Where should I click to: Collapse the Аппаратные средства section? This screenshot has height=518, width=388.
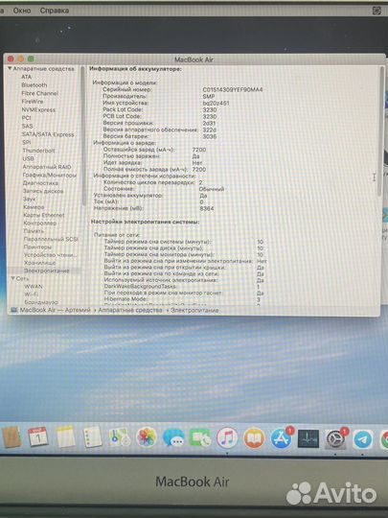10,69
